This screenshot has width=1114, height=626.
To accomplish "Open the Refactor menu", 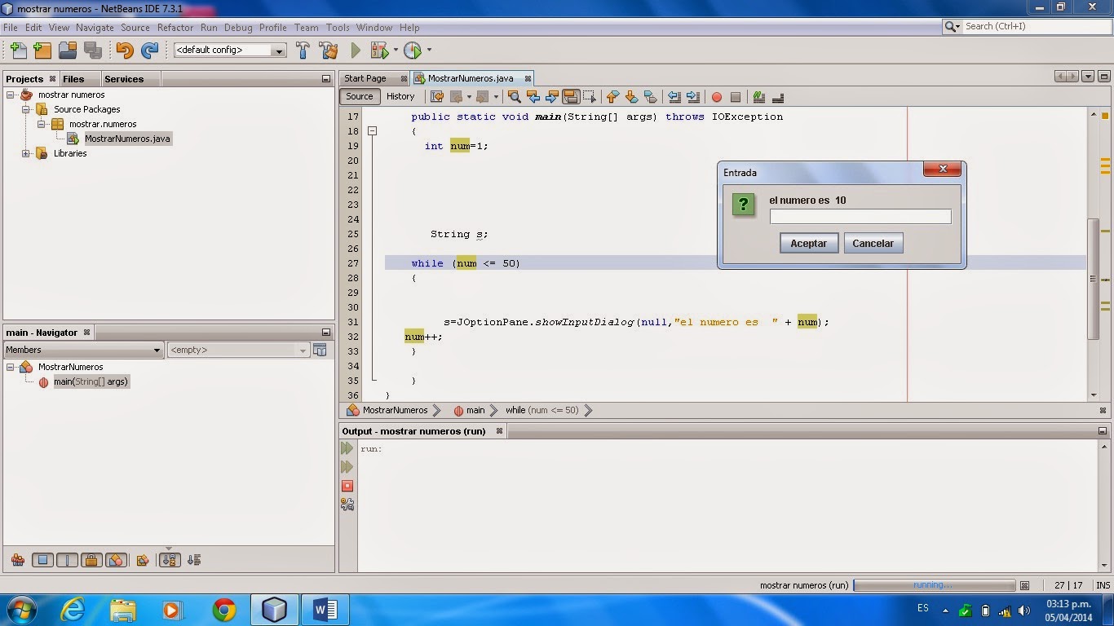I will coord(175,27).
